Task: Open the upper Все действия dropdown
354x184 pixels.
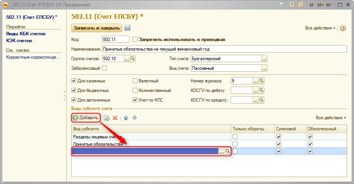Action: (x=320, y=28)
